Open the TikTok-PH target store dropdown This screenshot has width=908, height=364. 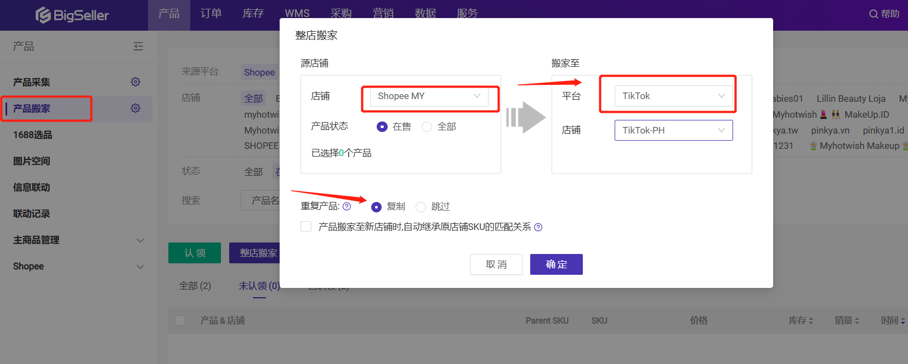tap(673, 130)
